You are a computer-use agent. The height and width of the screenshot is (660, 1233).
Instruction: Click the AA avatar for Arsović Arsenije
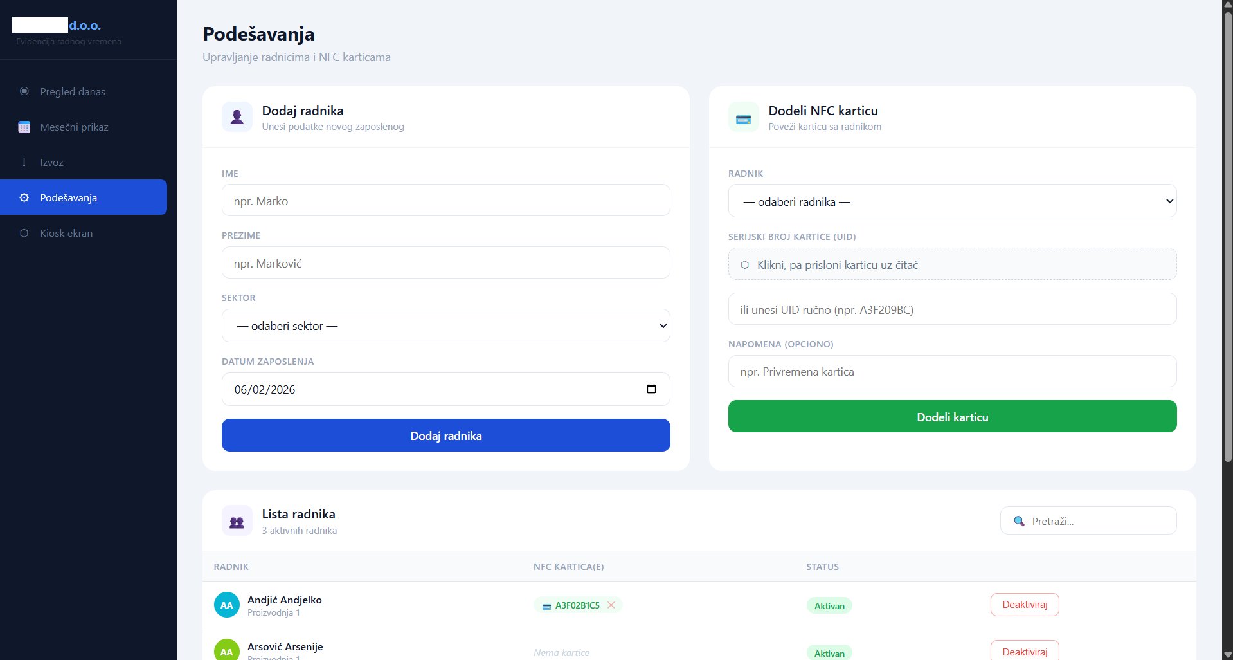pyautogui.click(x=227, y=650)
